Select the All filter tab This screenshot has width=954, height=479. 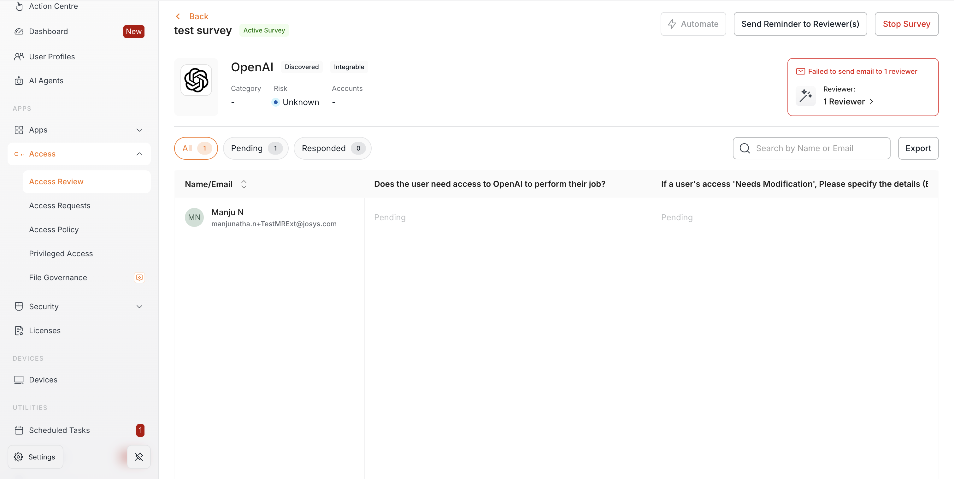click(x=196, y=148)
